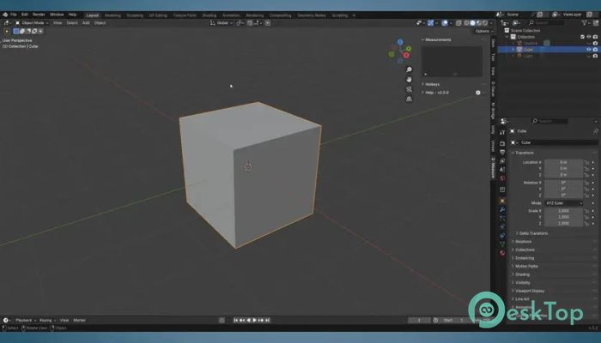
Task: Open the Window menu
Action: tap(57, 15)
